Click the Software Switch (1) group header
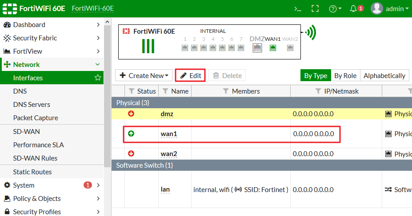 (262, 165)
